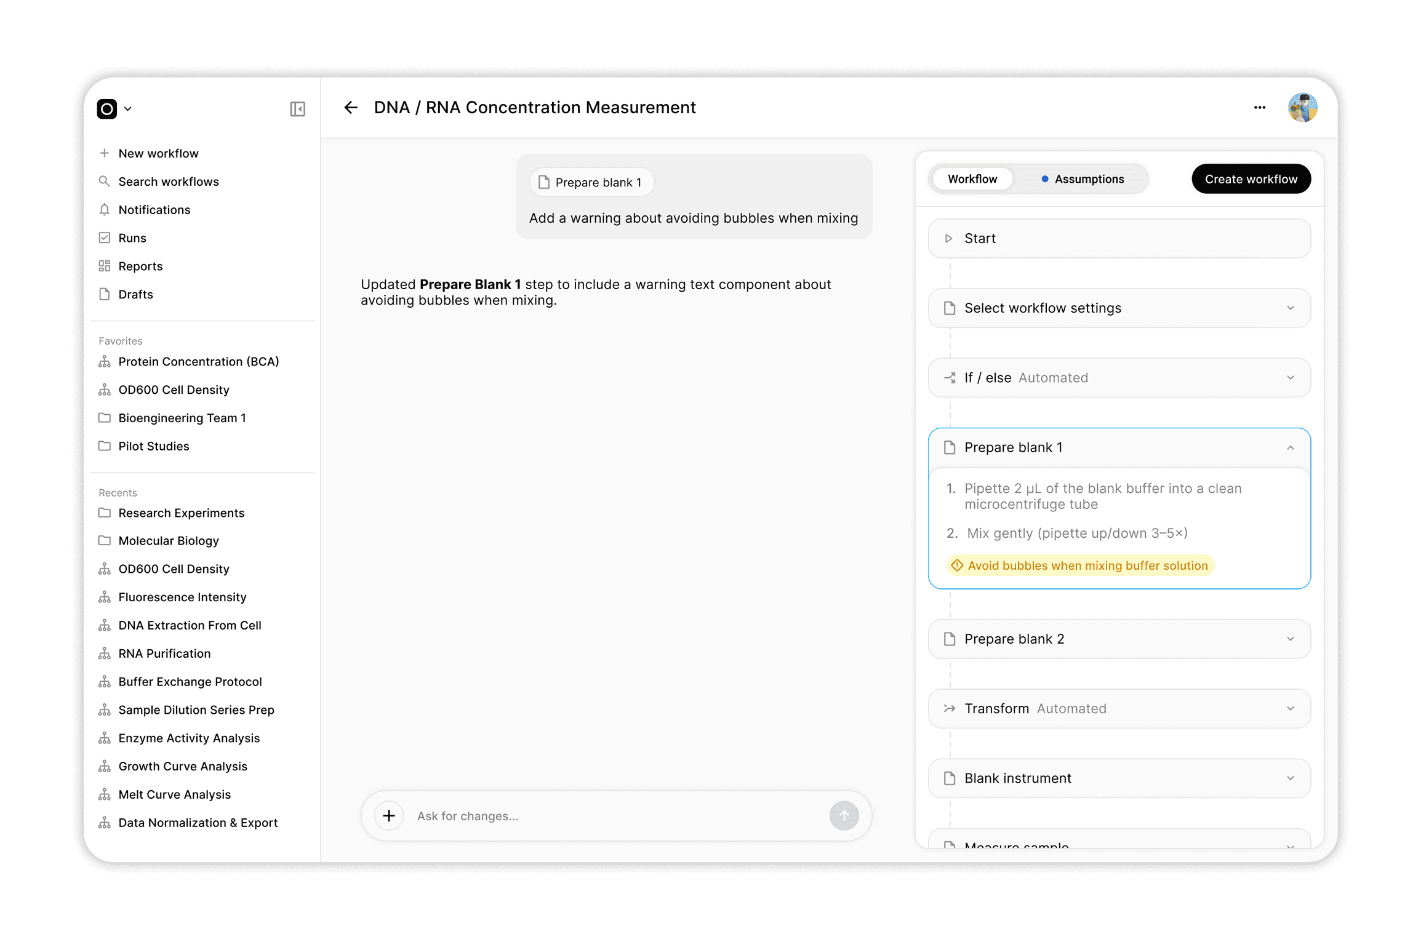Collapse the sidebar panel icon
This screenshot has width=1421, height=939.
pyautogui.click(x=297, y=109)
